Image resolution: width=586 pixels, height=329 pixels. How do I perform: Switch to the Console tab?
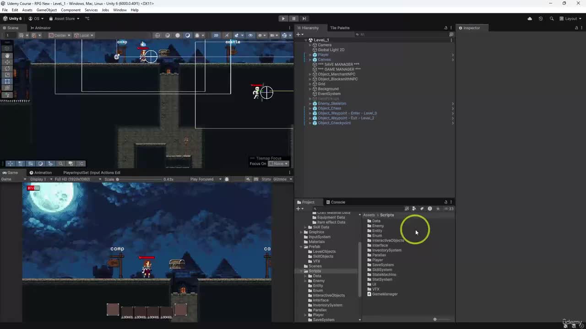pyautogui.click(x=336, y=202)
